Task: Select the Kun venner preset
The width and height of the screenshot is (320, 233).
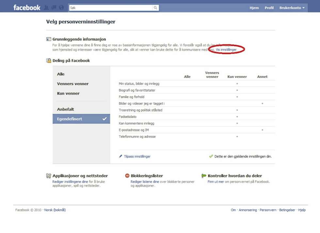Action: coord(68,93)
